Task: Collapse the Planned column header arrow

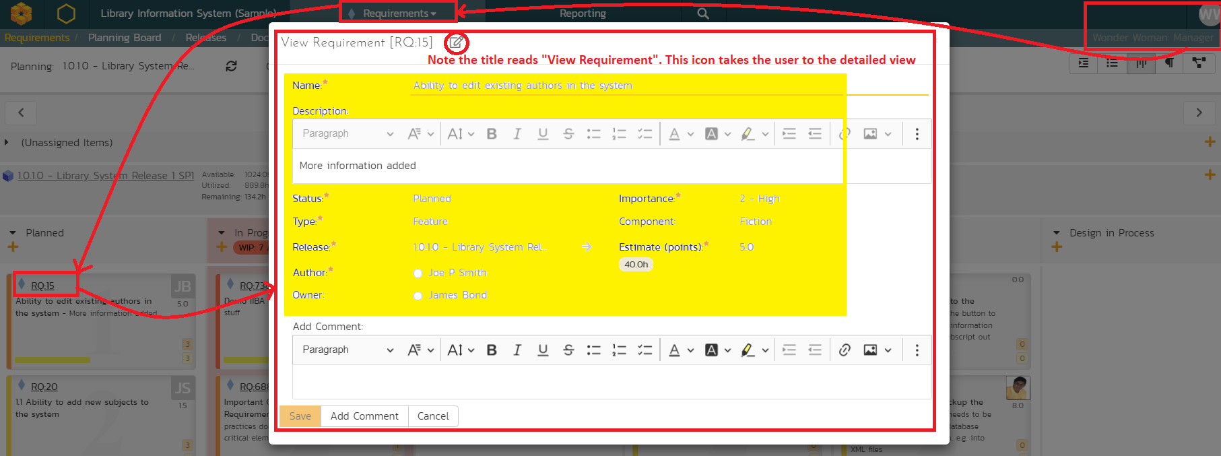Action: (13, 233)
